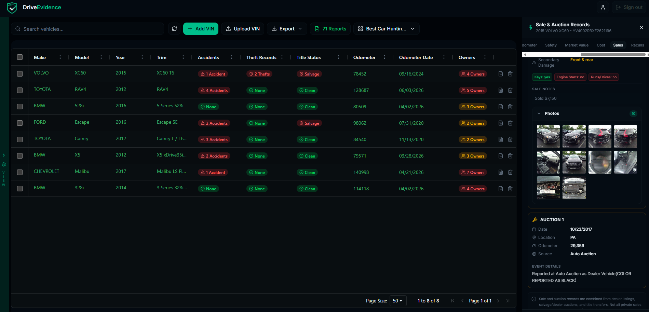
Task: Open report document for TOYOTA RAV4 row
Action: (x=501, y=90)
